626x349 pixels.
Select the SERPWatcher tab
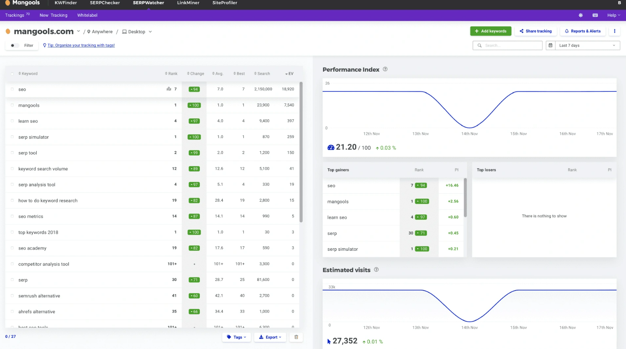(149, 3)
